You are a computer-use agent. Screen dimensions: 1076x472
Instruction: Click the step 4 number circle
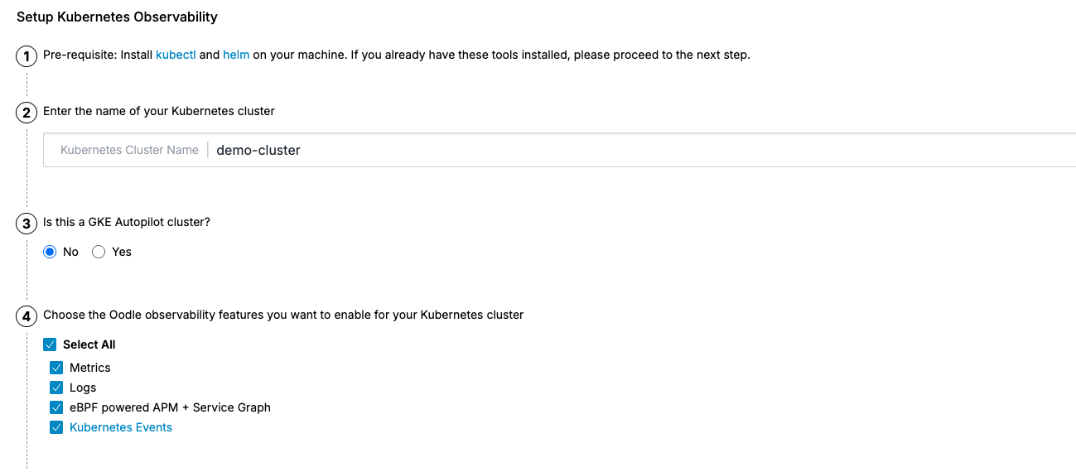click(27, 315)
